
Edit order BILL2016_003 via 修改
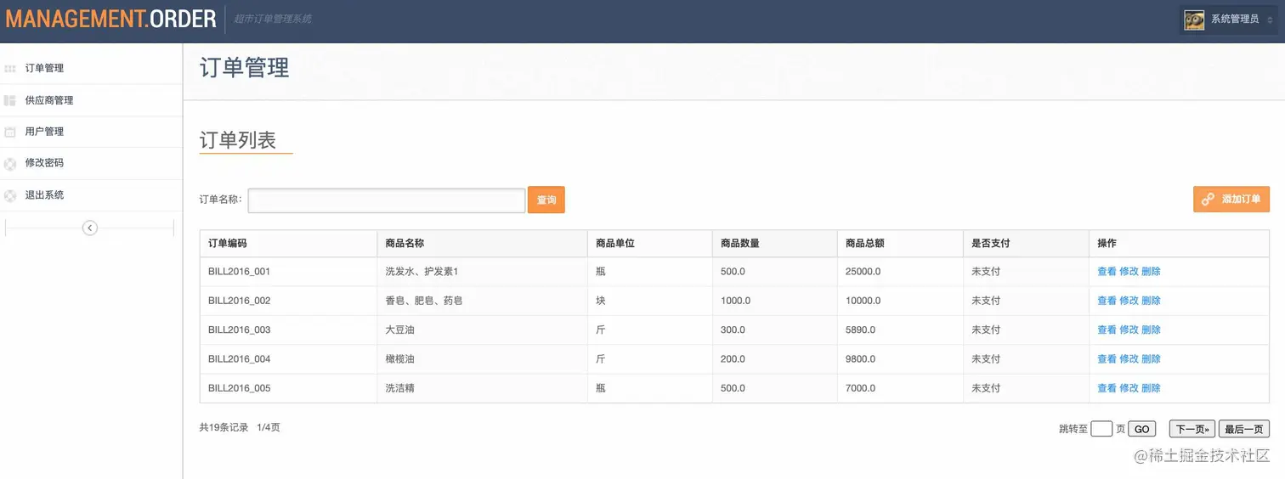click(1129, 330)
